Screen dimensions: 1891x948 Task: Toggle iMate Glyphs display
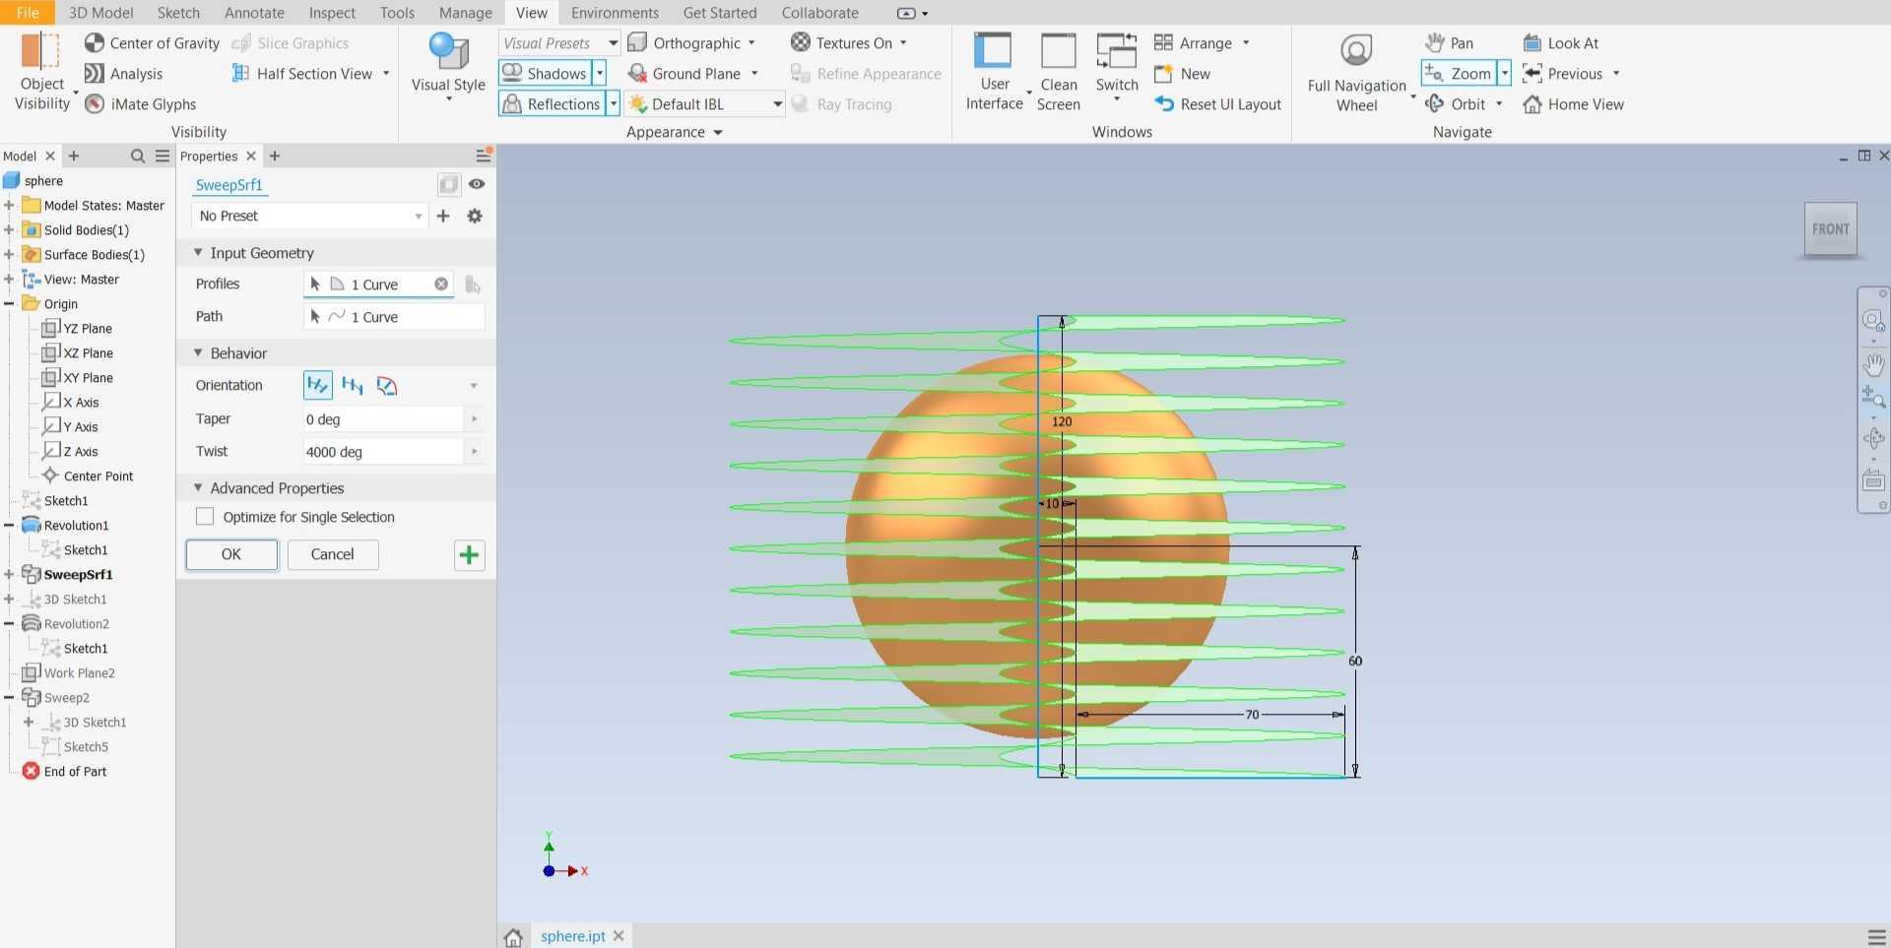tap(140, 104)
